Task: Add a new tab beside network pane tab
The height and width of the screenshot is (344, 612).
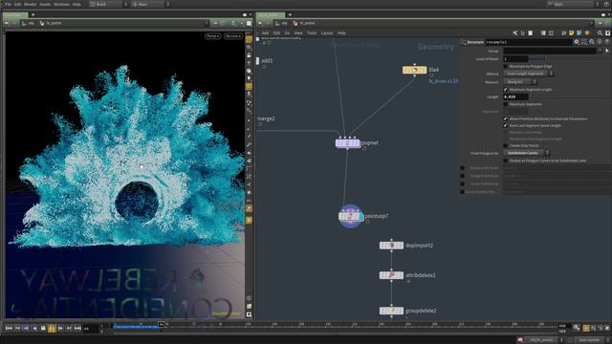Action: pyautogui.click(x=290, y=15)
